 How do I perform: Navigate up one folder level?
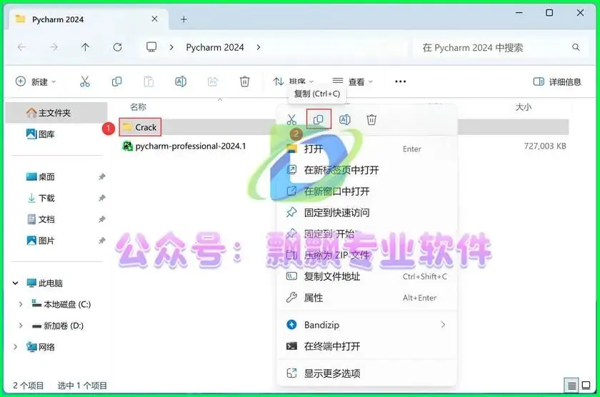[85, 47]
